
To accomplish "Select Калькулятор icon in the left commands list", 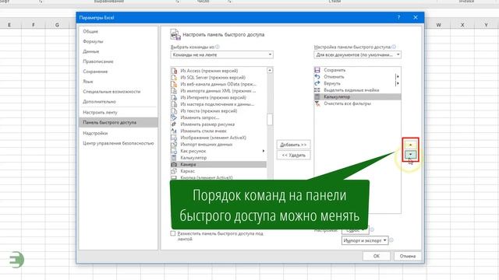I will (174, 158).
